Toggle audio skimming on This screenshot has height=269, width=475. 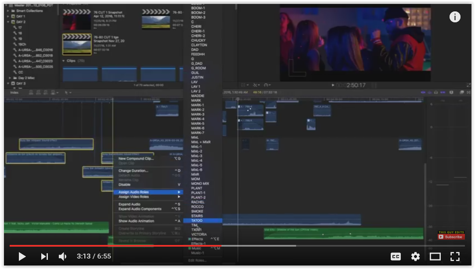[x=430, y=92]
